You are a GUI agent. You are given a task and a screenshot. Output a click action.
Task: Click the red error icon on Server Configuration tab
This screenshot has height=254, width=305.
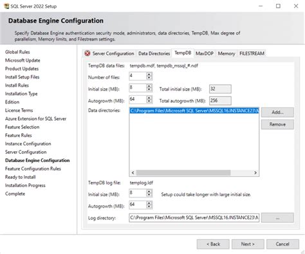click(88, 53)
